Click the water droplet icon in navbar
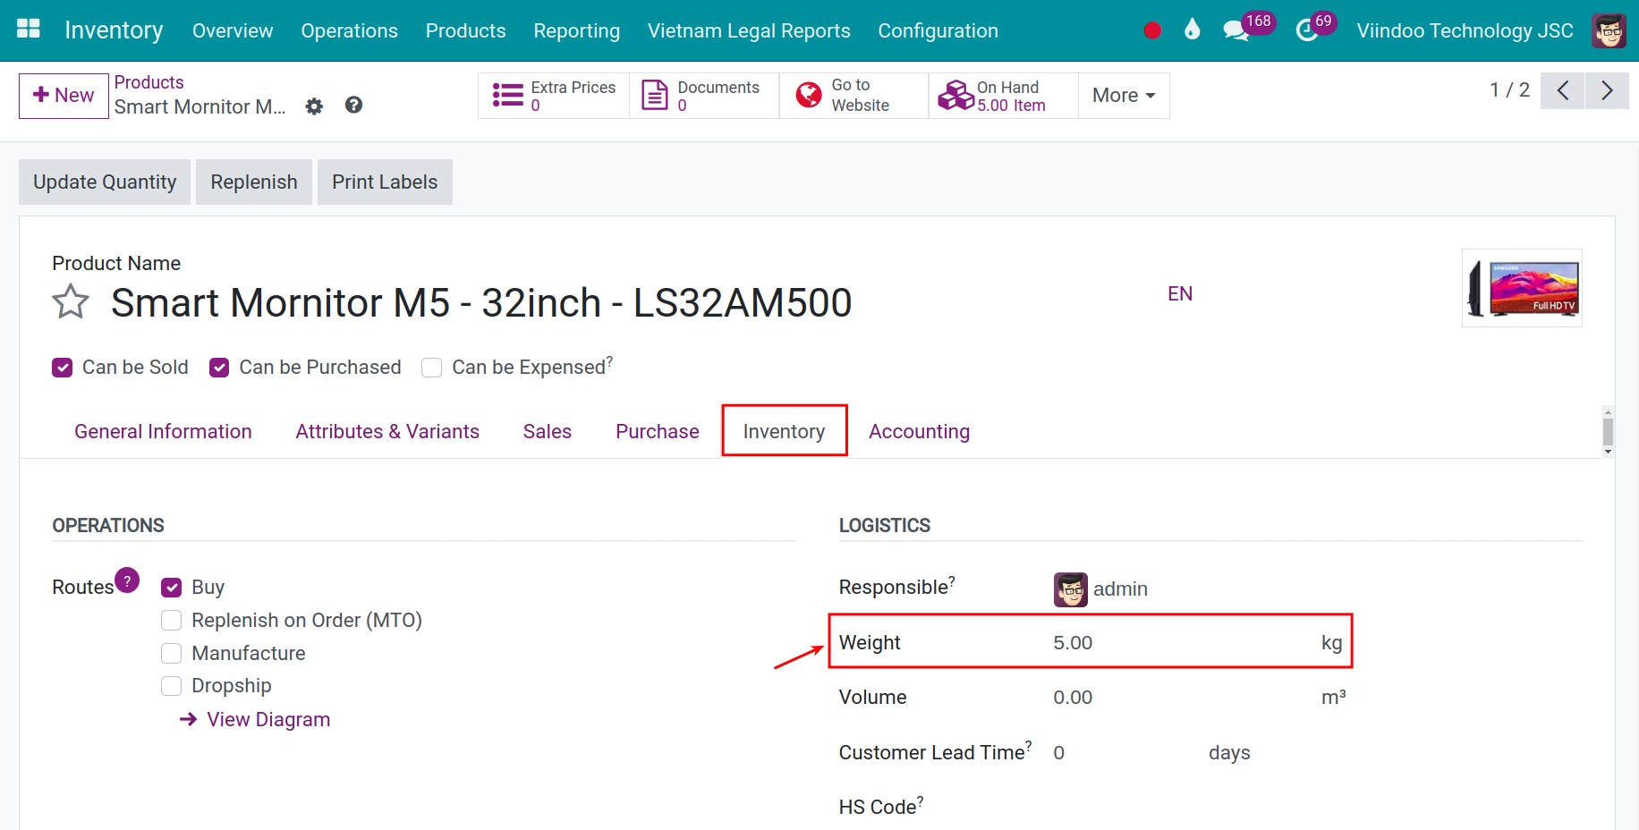 tap(1192, 30)
